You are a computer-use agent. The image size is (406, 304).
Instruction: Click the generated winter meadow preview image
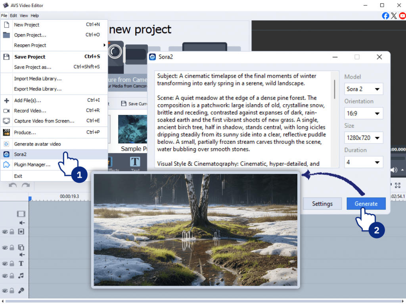pyautogui.click(x=195, y=229)
